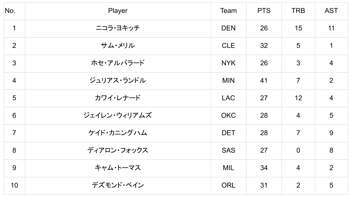Select the DEN team cell
Viewport: 351px width, 197px height.
(228, 28)
